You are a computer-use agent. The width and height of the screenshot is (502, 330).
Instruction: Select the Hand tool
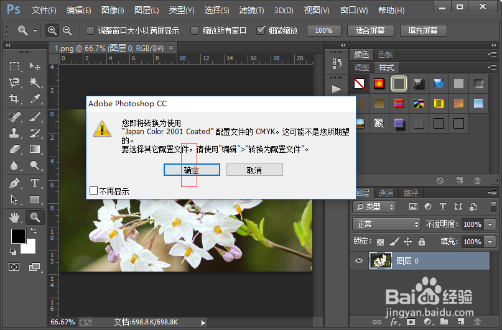pos(14,218)
